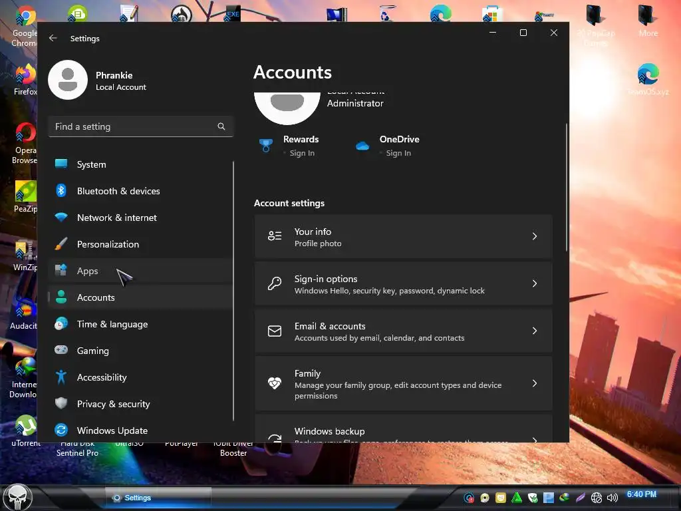Expand Email & accounts chevron
681x511 pixels.
tap(535, 331)
